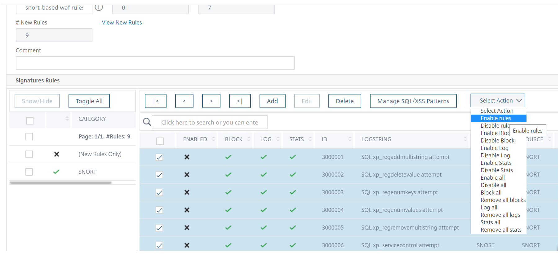Go to next page of rules
560x254 pixels.
coord(211,101)
